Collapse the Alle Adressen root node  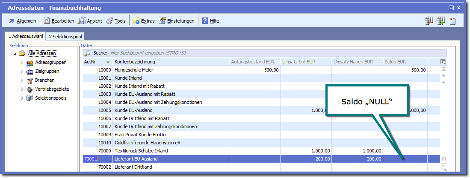pyautogui.click(x=15, y=54)
